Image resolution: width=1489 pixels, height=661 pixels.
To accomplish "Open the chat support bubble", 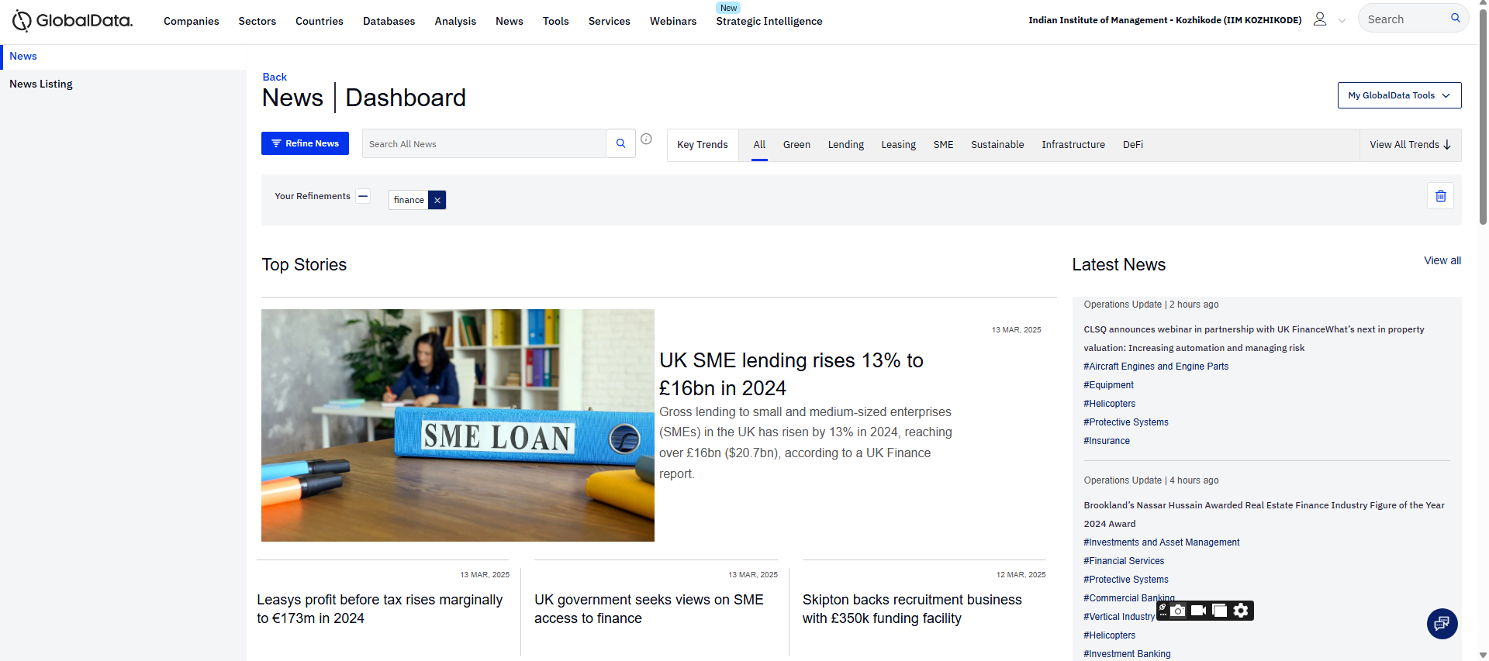I will coord(1442,623).
